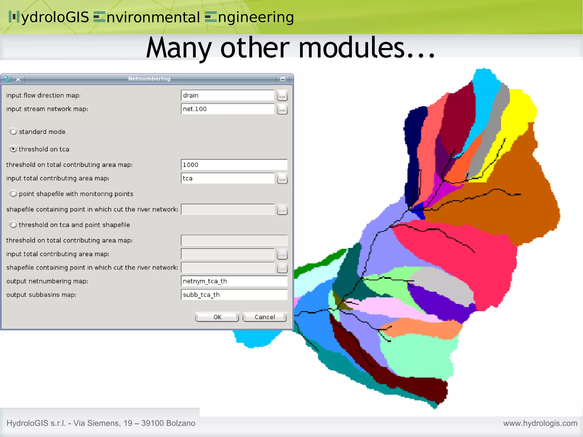Viewport: 583px width, 437px height.
Task: Click the input flow direction field drain
Action: click(227, 95)
